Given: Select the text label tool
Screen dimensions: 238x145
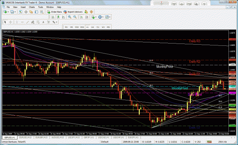Looking at the screenshot, I should 48,22.
